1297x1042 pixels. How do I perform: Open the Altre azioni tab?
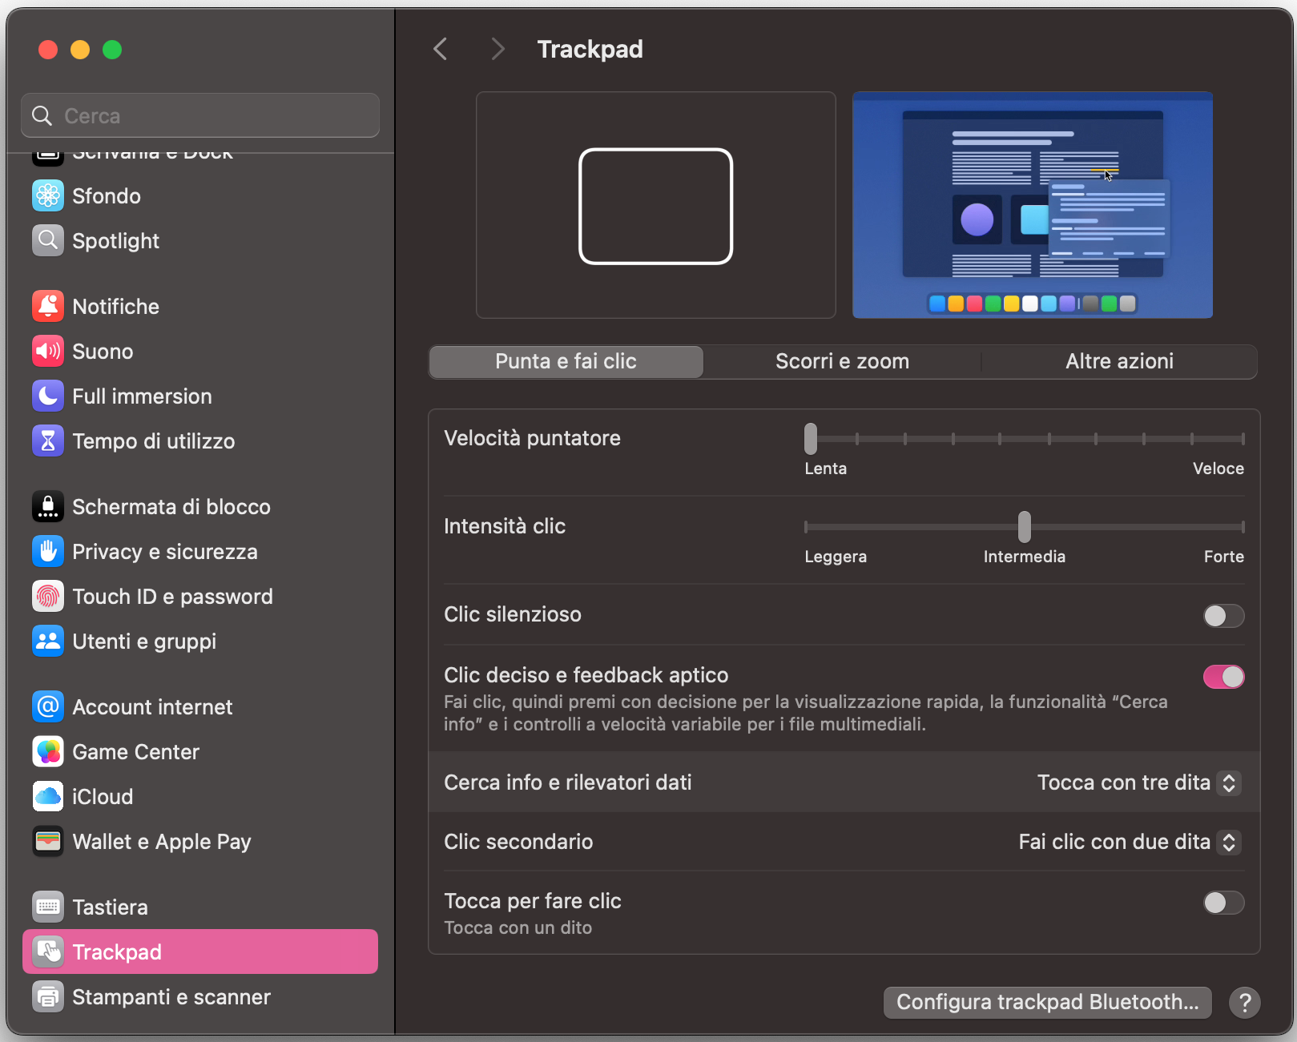point(1119,361)
